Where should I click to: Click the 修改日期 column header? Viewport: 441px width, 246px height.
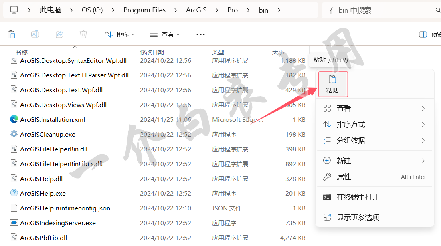click(x=152, y=52)
